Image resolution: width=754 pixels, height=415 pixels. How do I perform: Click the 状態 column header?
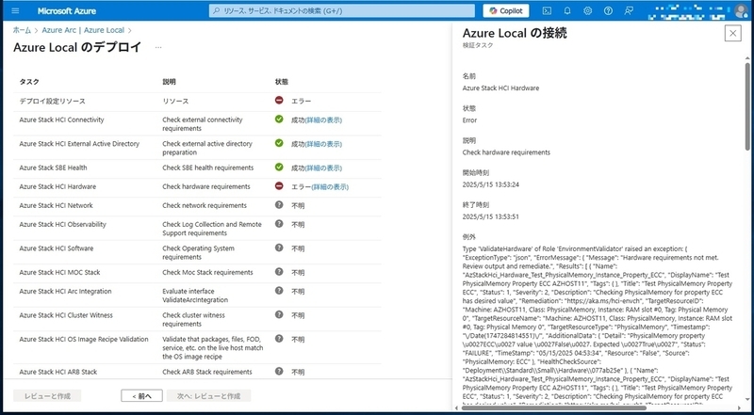[282, 82]
